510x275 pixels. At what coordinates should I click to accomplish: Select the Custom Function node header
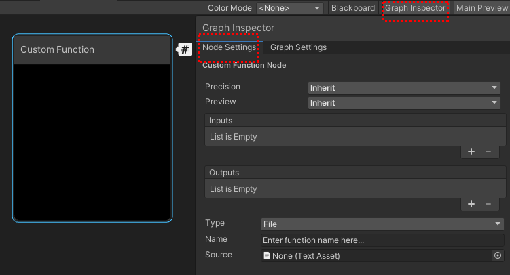point(92,49)
